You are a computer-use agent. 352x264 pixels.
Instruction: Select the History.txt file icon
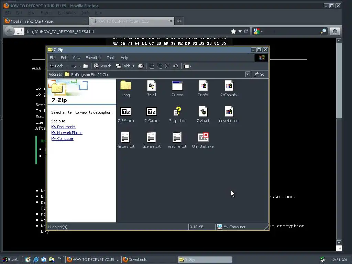[125, 137]
